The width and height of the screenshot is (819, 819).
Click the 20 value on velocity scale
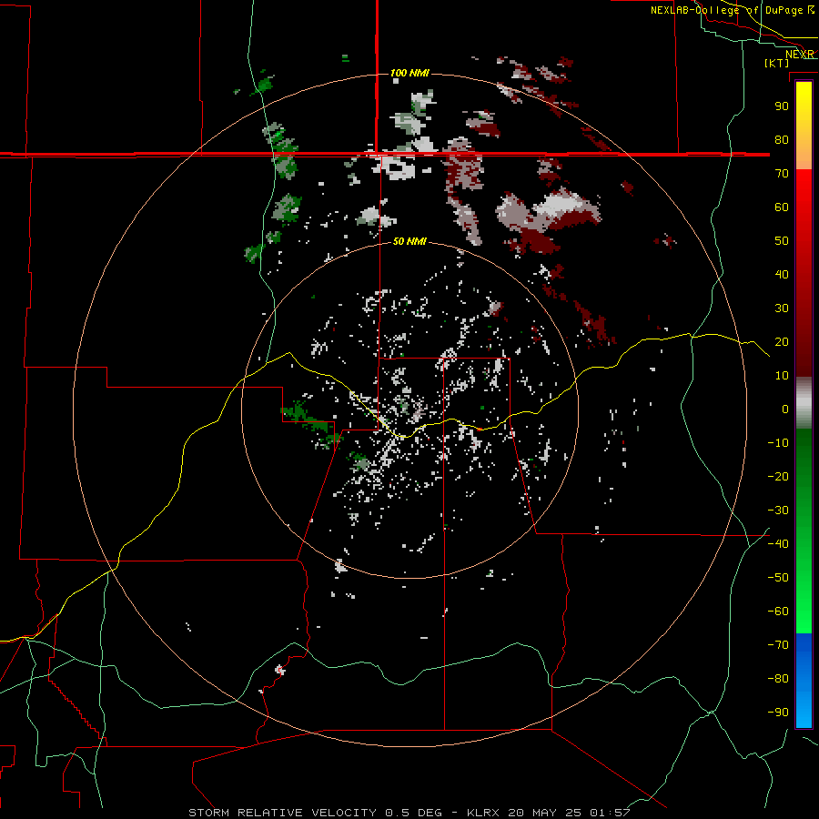coord(782,341)
